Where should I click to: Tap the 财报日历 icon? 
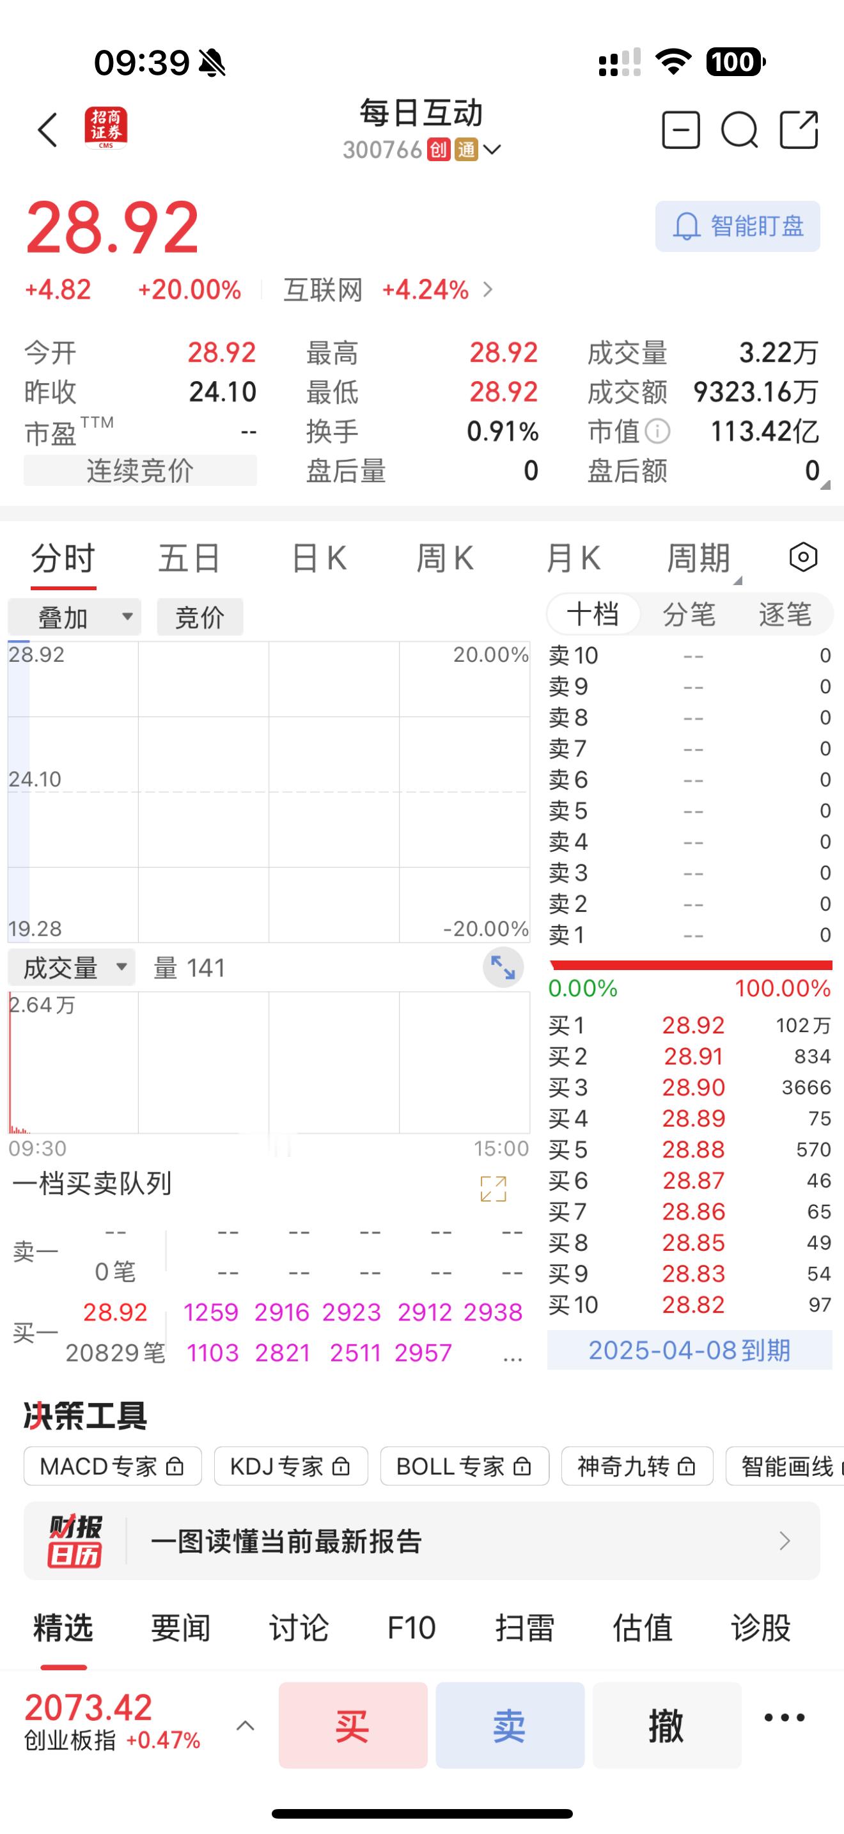pyautogui.click(x=75, y=1540)
